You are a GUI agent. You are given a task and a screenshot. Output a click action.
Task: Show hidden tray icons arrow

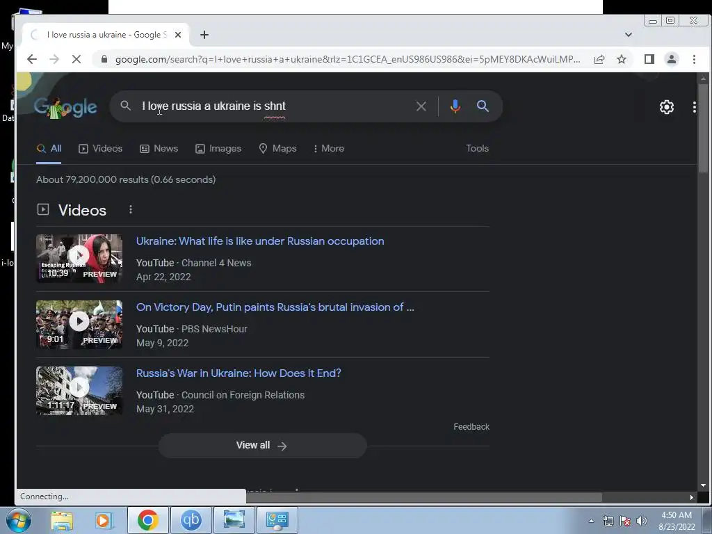[x=591, y=521]
